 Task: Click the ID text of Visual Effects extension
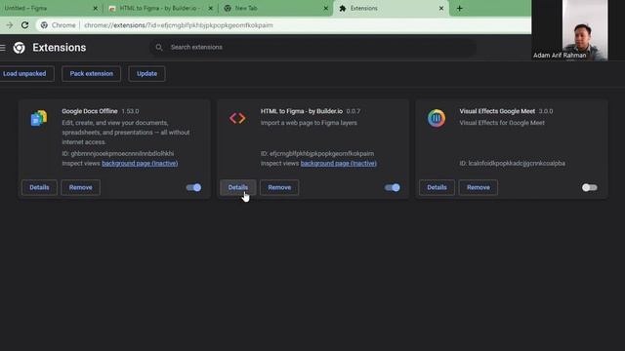(512, 163)
